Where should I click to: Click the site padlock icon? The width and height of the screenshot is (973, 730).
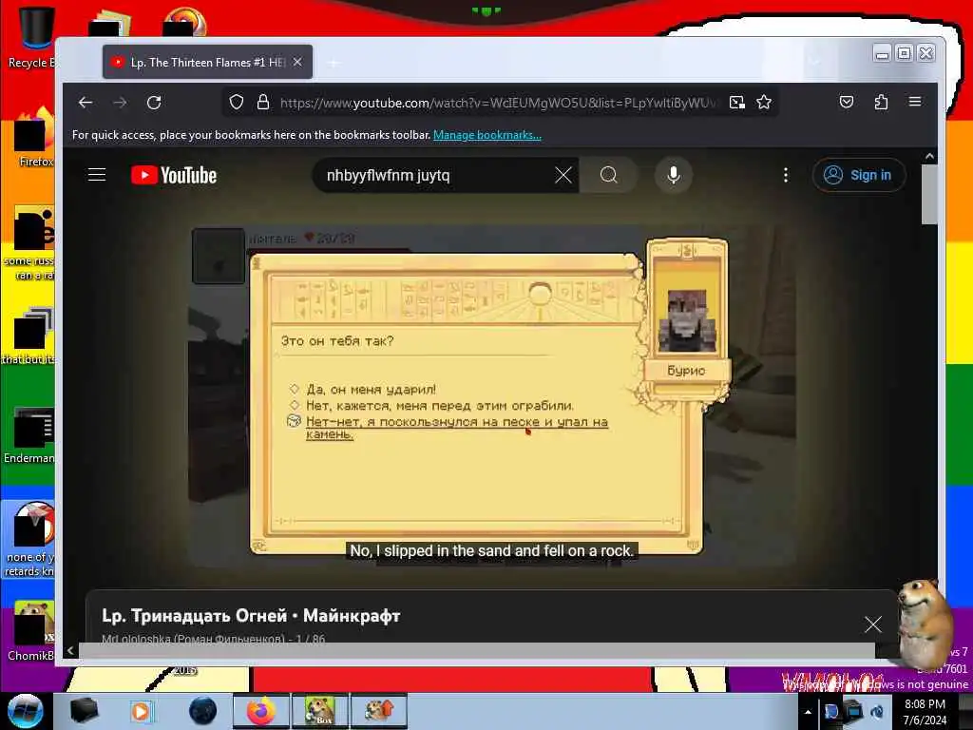[263, 102]
